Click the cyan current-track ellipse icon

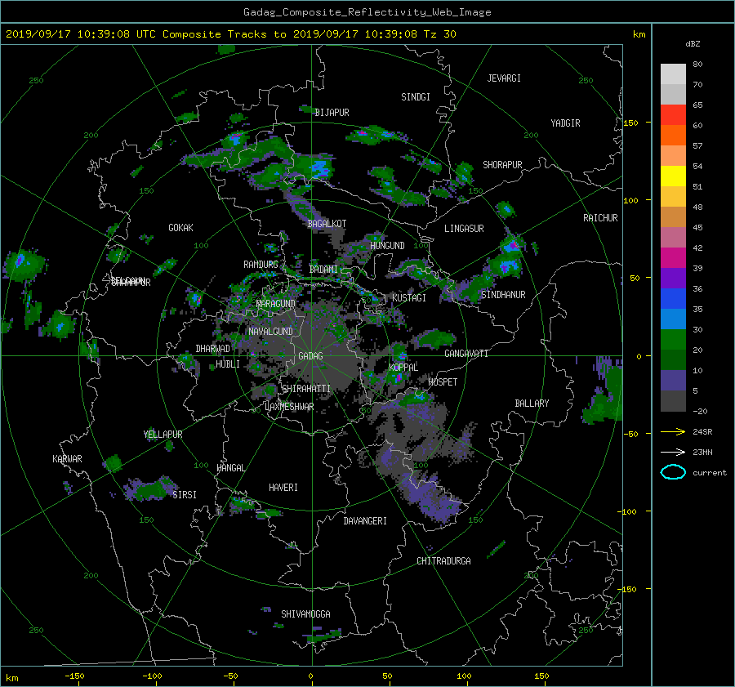(x=673, y=472)
